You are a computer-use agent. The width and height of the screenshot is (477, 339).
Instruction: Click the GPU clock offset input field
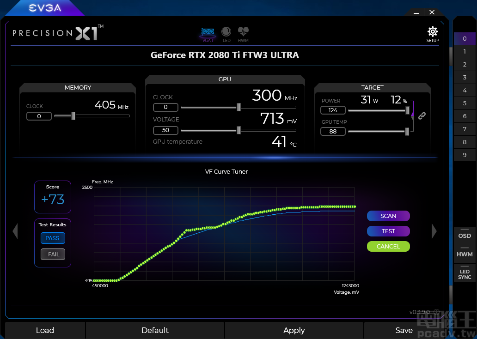[165, 107]
